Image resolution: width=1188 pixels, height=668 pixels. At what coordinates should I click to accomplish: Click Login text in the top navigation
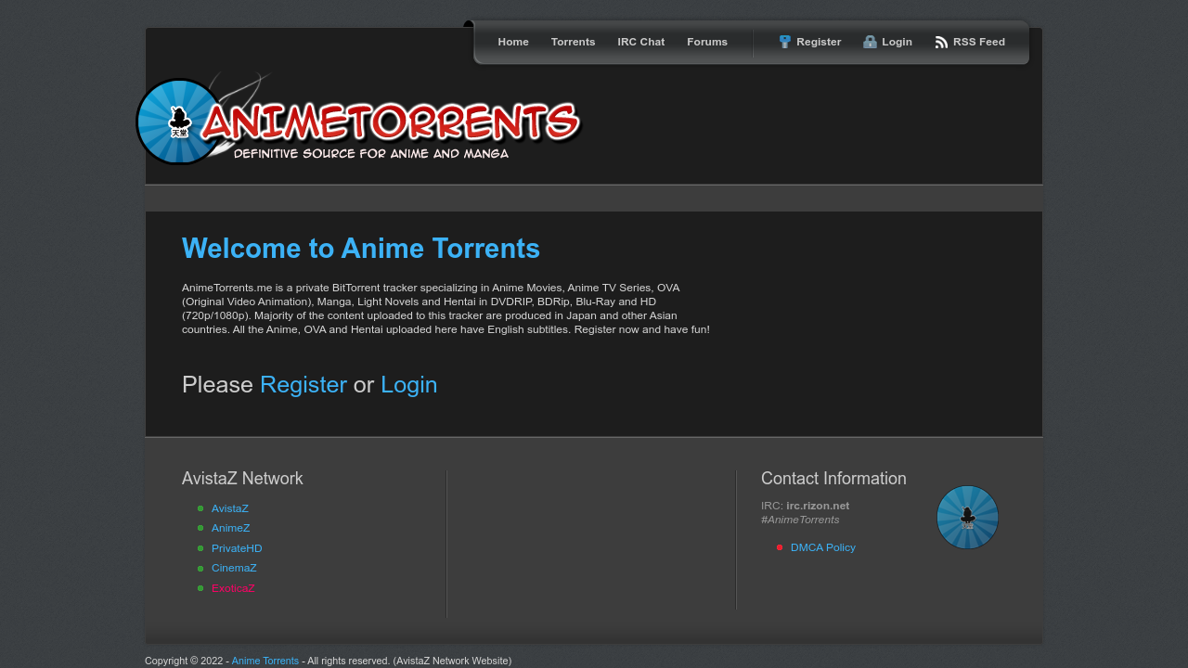(x=897, y=42)
